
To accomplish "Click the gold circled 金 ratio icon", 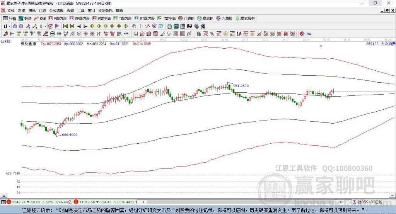I will tap(226, 34).
